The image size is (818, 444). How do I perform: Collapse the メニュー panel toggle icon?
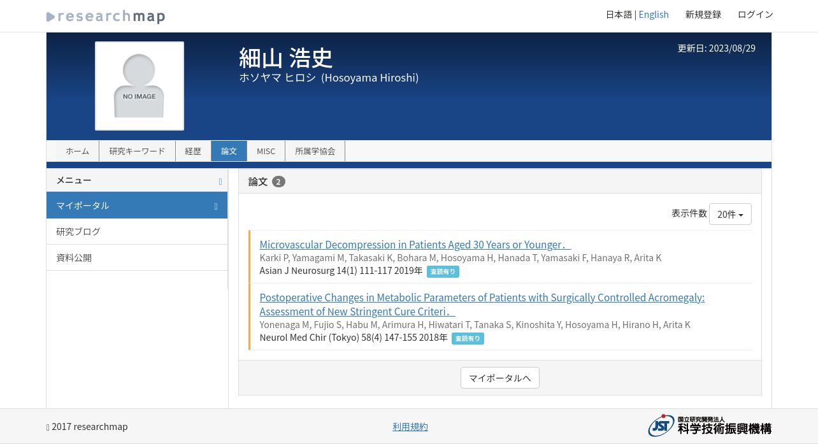[220, 182]
